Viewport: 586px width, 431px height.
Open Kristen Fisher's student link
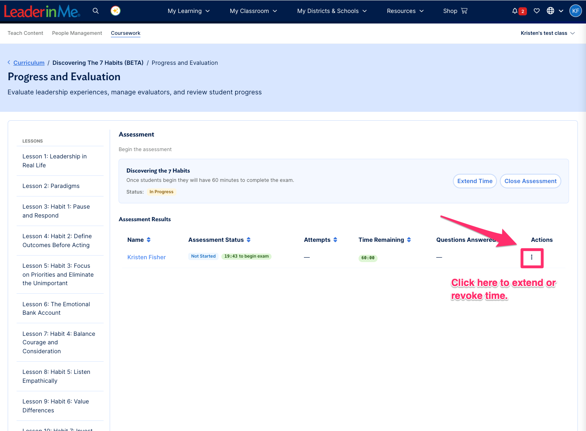[x=146, y=257]
